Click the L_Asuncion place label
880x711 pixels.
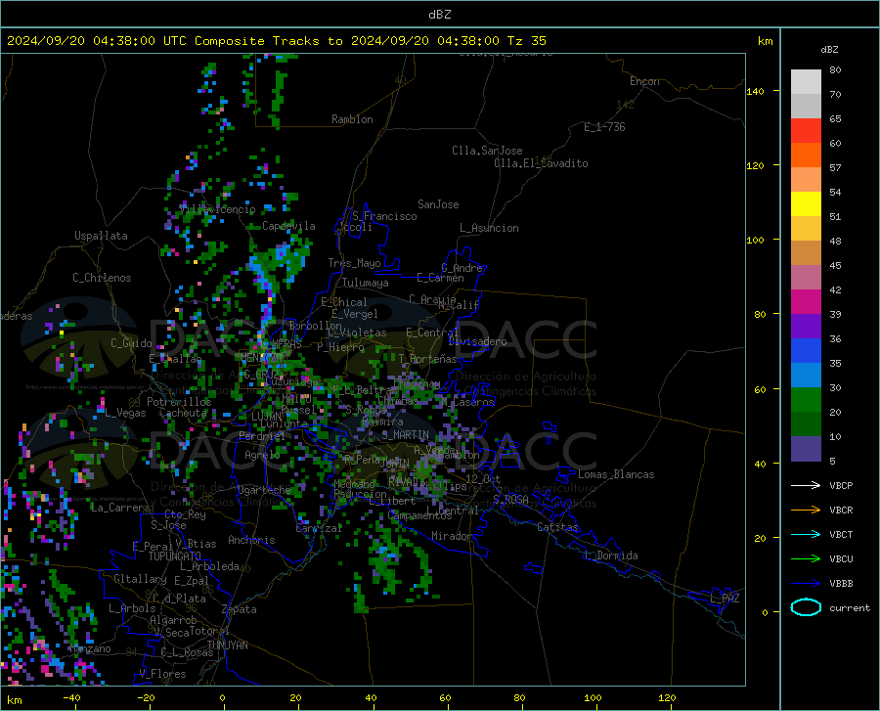pyautogui.click(x=489, y=228)
